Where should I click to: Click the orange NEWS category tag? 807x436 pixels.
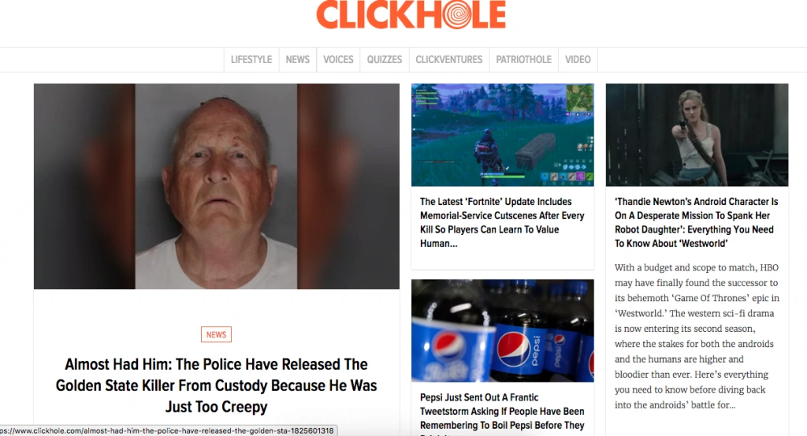(x=216, y=334)
